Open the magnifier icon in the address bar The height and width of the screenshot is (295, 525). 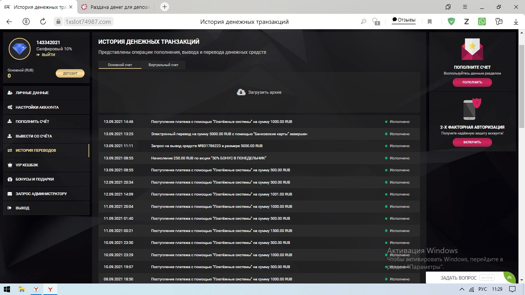[364, 22]
